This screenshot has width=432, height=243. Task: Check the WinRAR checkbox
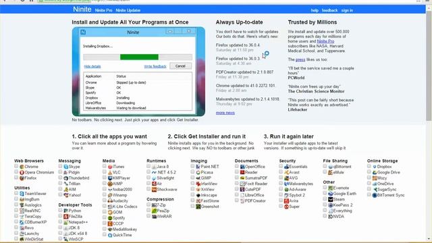pos(148,216)
